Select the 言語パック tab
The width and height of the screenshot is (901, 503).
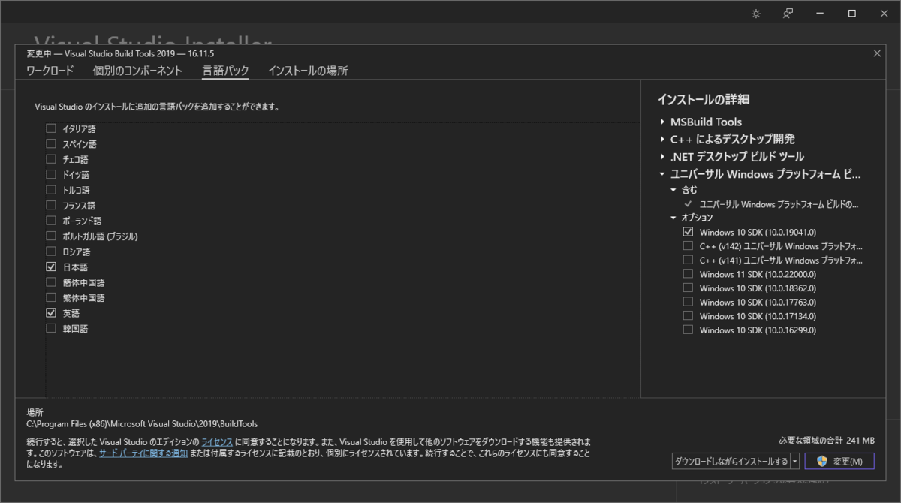pyautogui.click(x=225, y=71)
